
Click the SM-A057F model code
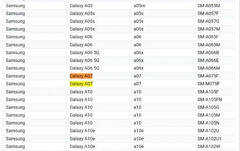[x=208, y=13]
